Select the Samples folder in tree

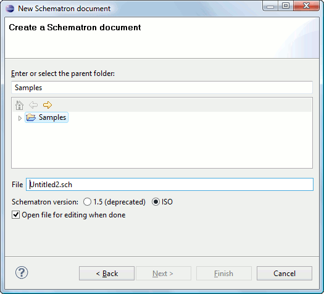tap(46, 117)
